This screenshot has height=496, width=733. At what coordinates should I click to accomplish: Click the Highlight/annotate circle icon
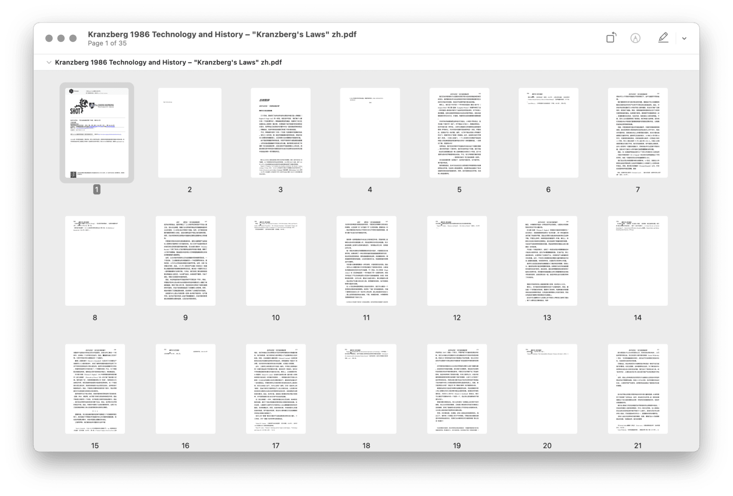coord(635,39)
